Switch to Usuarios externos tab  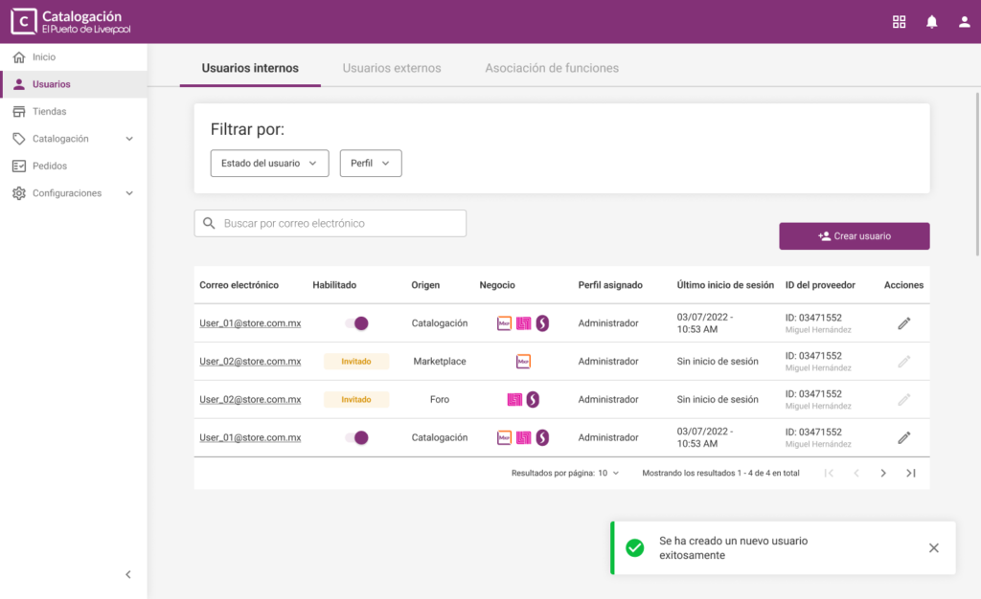[x=392, y=68]
